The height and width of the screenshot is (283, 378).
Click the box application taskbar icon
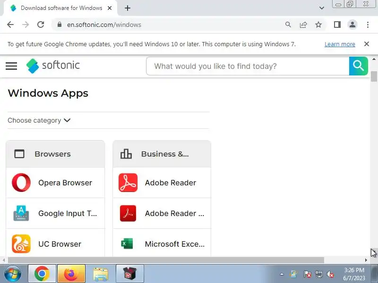point(129,274)
